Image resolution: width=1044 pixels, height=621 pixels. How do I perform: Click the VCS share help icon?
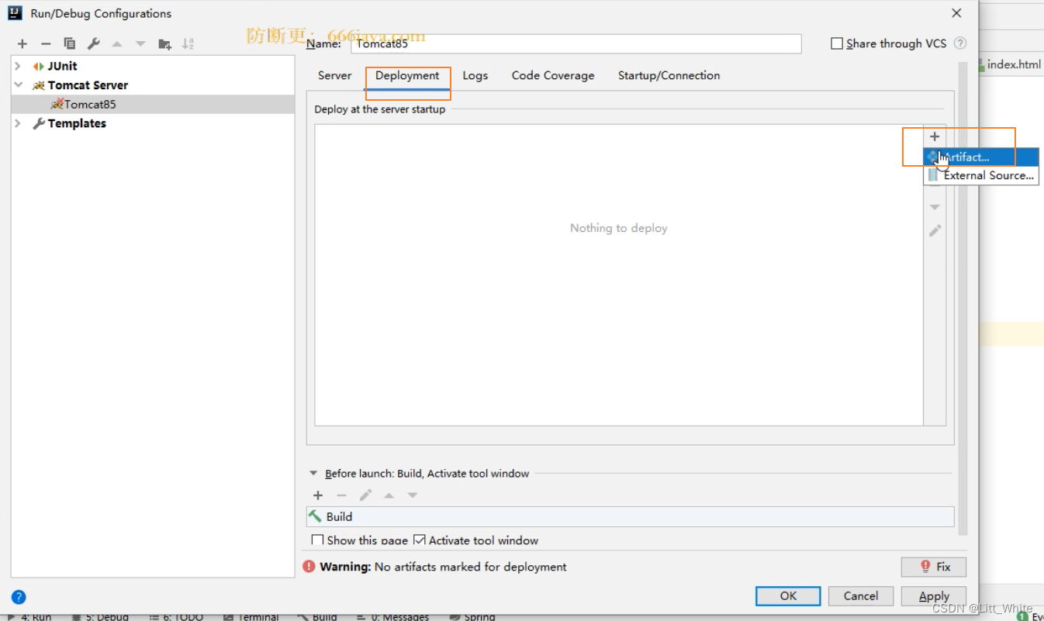960,43
